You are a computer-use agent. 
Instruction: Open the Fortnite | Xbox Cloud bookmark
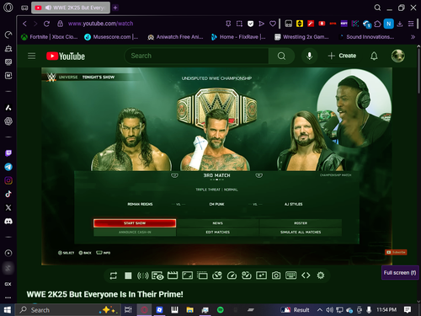(50, 37)
